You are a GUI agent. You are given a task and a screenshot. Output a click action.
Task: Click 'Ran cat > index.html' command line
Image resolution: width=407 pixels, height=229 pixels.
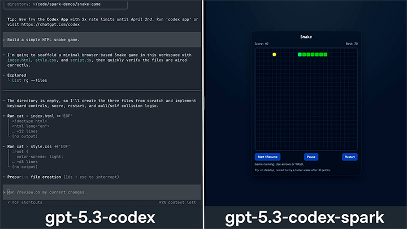point(40,116)
